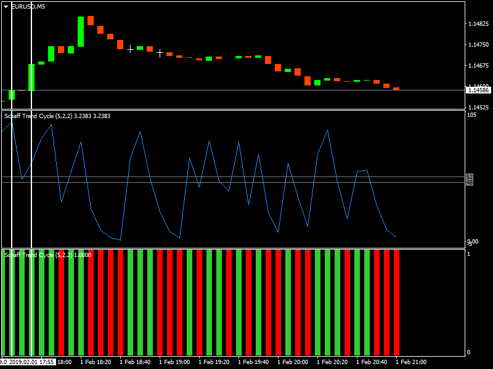The width and height of the screenshot is (493, 369).
Task: Click price level 1.14675 on the scale
Action: point(479,66)
